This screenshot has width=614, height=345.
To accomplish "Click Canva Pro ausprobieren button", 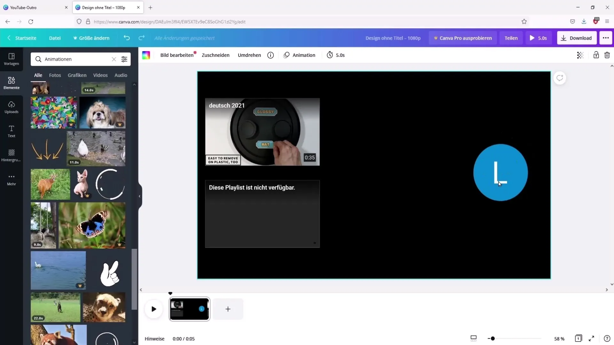I will [x=463, y=38].
